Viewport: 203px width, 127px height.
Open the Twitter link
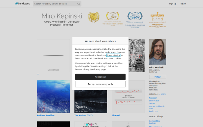tap(152, 104)
